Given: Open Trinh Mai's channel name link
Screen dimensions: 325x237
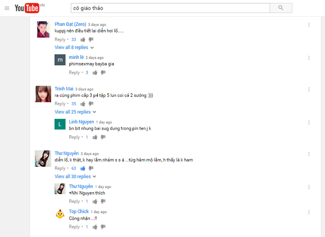Looking at the screenshot, I should point(64,89).
